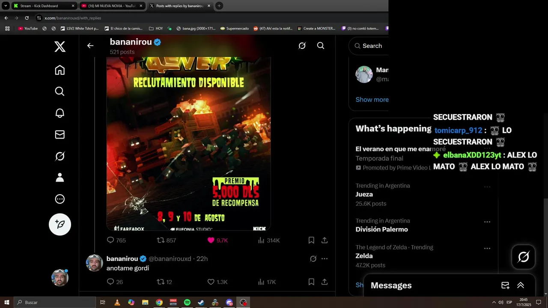Open Grok explain on 'anotame gordi' post
The image size is (548, 308).
(x=313, y=259)
